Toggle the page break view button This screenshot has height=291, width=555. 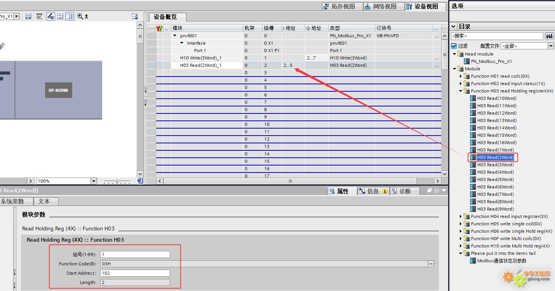pos(60,16)
